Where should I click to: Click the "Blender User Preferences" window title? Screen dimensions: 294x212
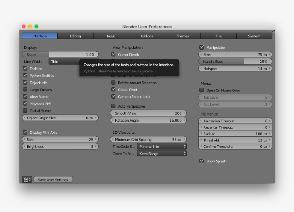pyautogui.click(x=147, y=27)
